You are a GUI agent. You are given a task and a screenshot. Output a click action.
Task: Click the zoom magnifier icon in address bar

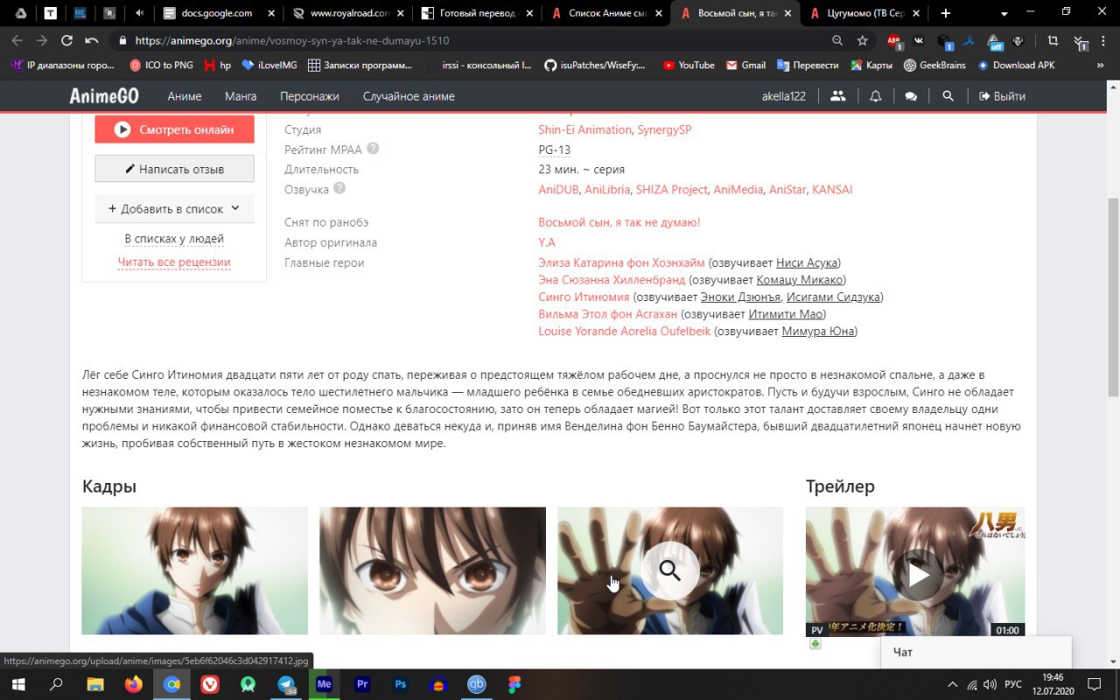(x=837, y=40)
